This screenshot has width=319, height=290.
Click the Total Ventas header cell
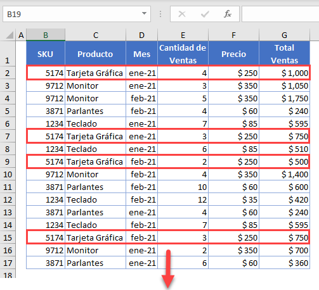pyautogui.click(x=284, y=53)
